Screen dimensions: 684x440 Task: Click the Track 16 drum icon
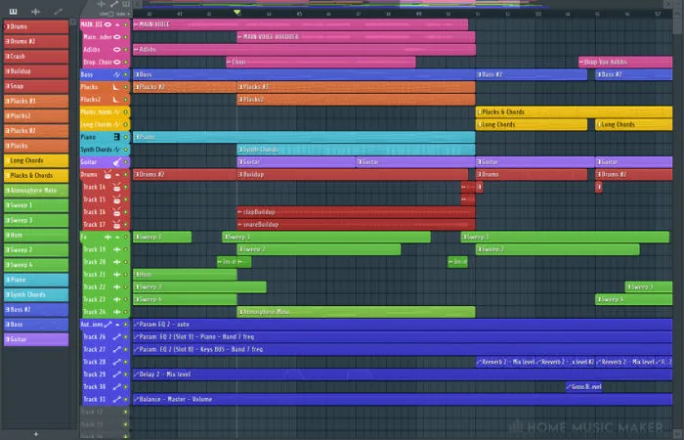click(x=117, y=212)
